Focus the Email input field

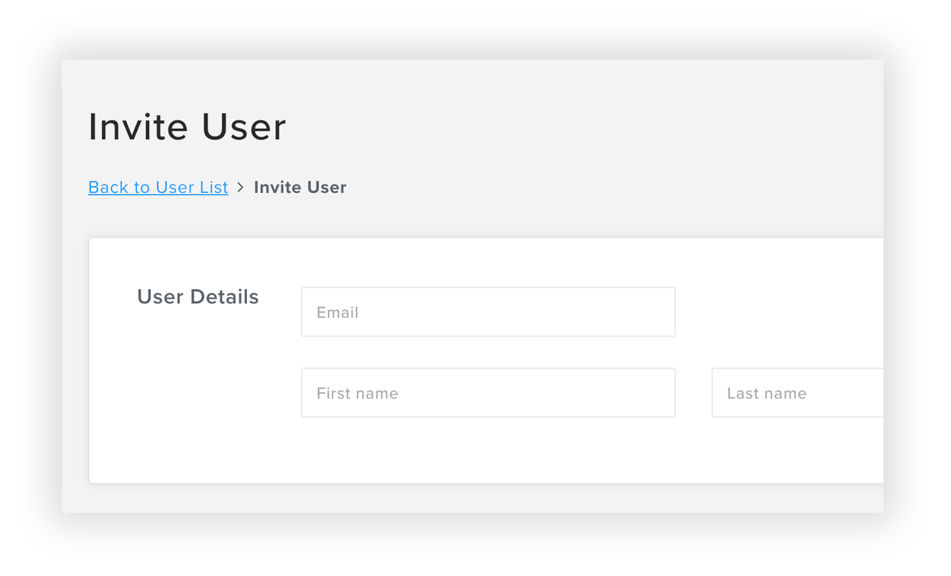[488, 312]
